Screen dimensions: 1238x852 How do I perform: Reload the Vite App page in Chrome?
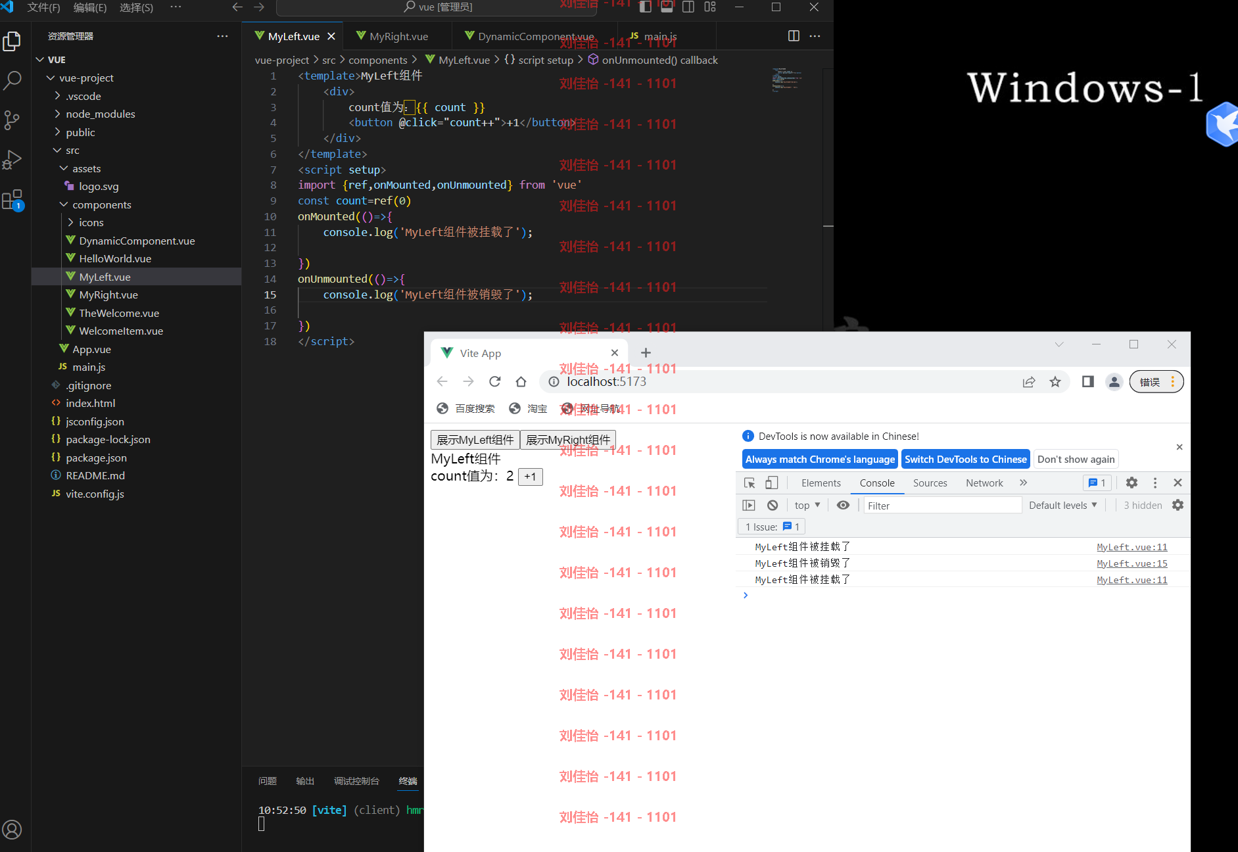[495, 381]
